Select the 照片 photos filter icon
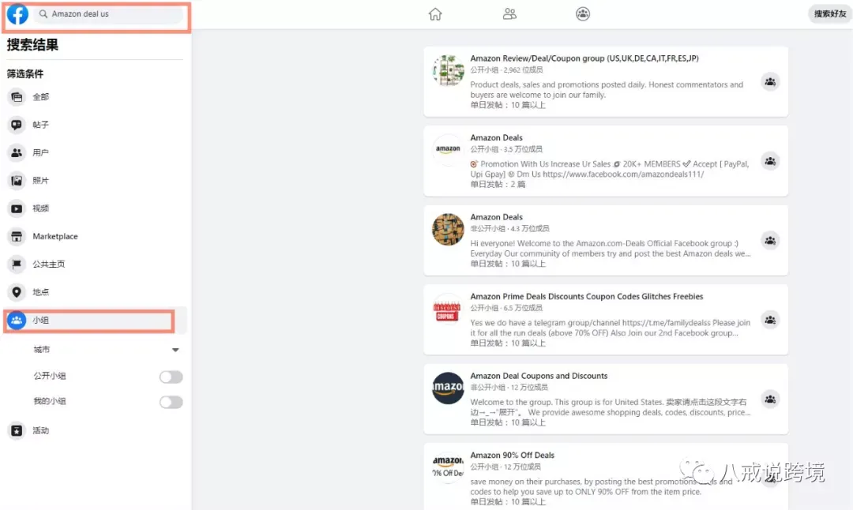This screenshot has width=853, height=510. pyautogui.click(x=17, y=181)
